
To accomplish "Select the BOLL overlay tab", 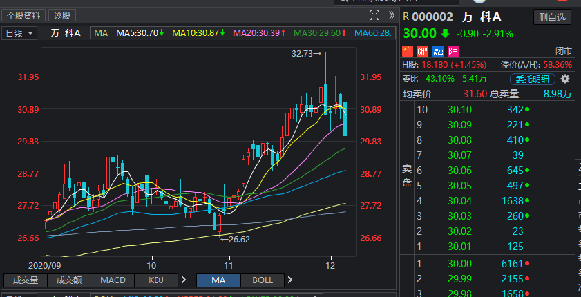I will point(263,280).
